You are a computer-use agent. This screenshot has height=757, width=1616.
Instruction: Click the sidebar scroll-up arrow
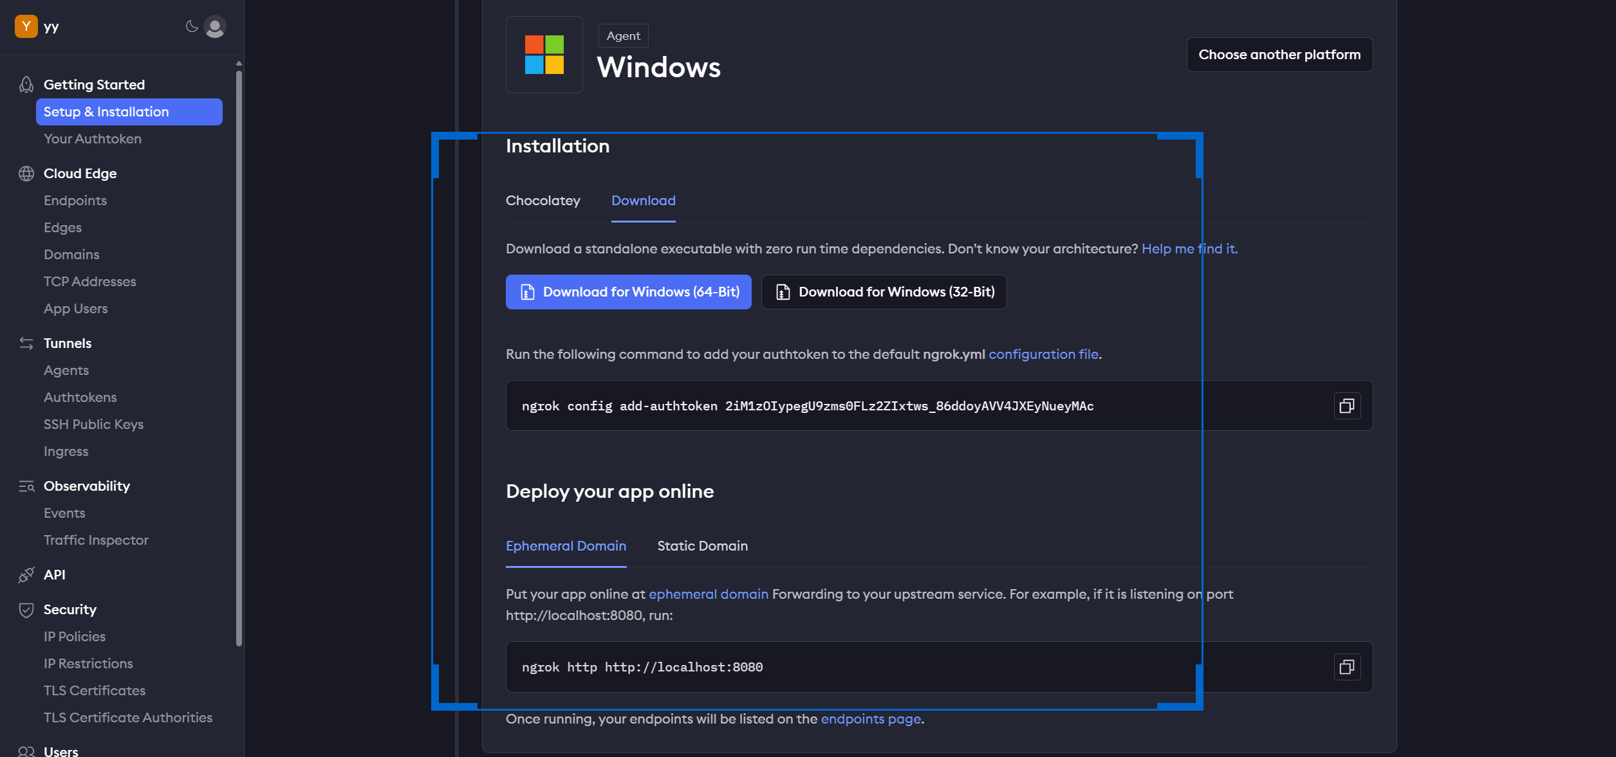pos(239,63)
